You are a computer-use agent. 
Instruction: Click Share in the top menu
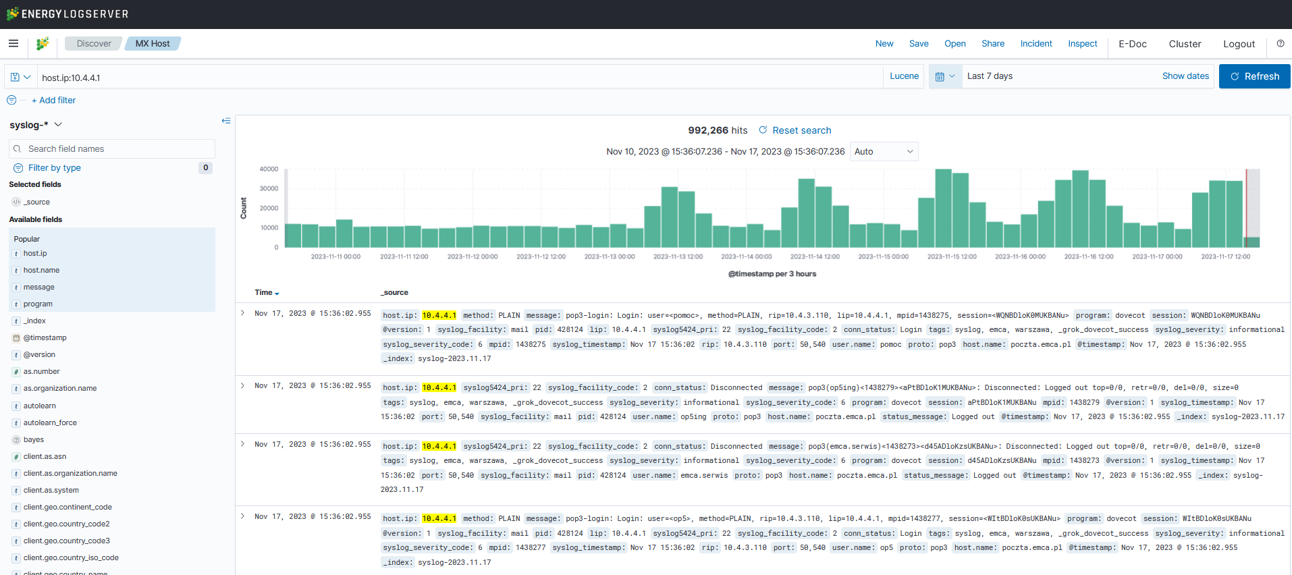coord(993,44)
